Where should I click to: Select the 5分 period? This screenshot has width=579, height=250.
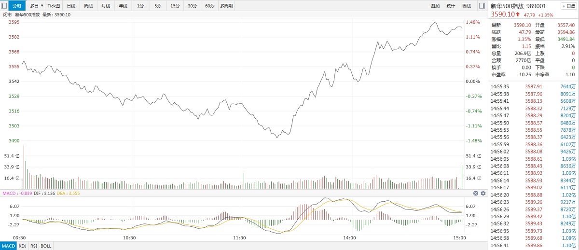point(158,6)
